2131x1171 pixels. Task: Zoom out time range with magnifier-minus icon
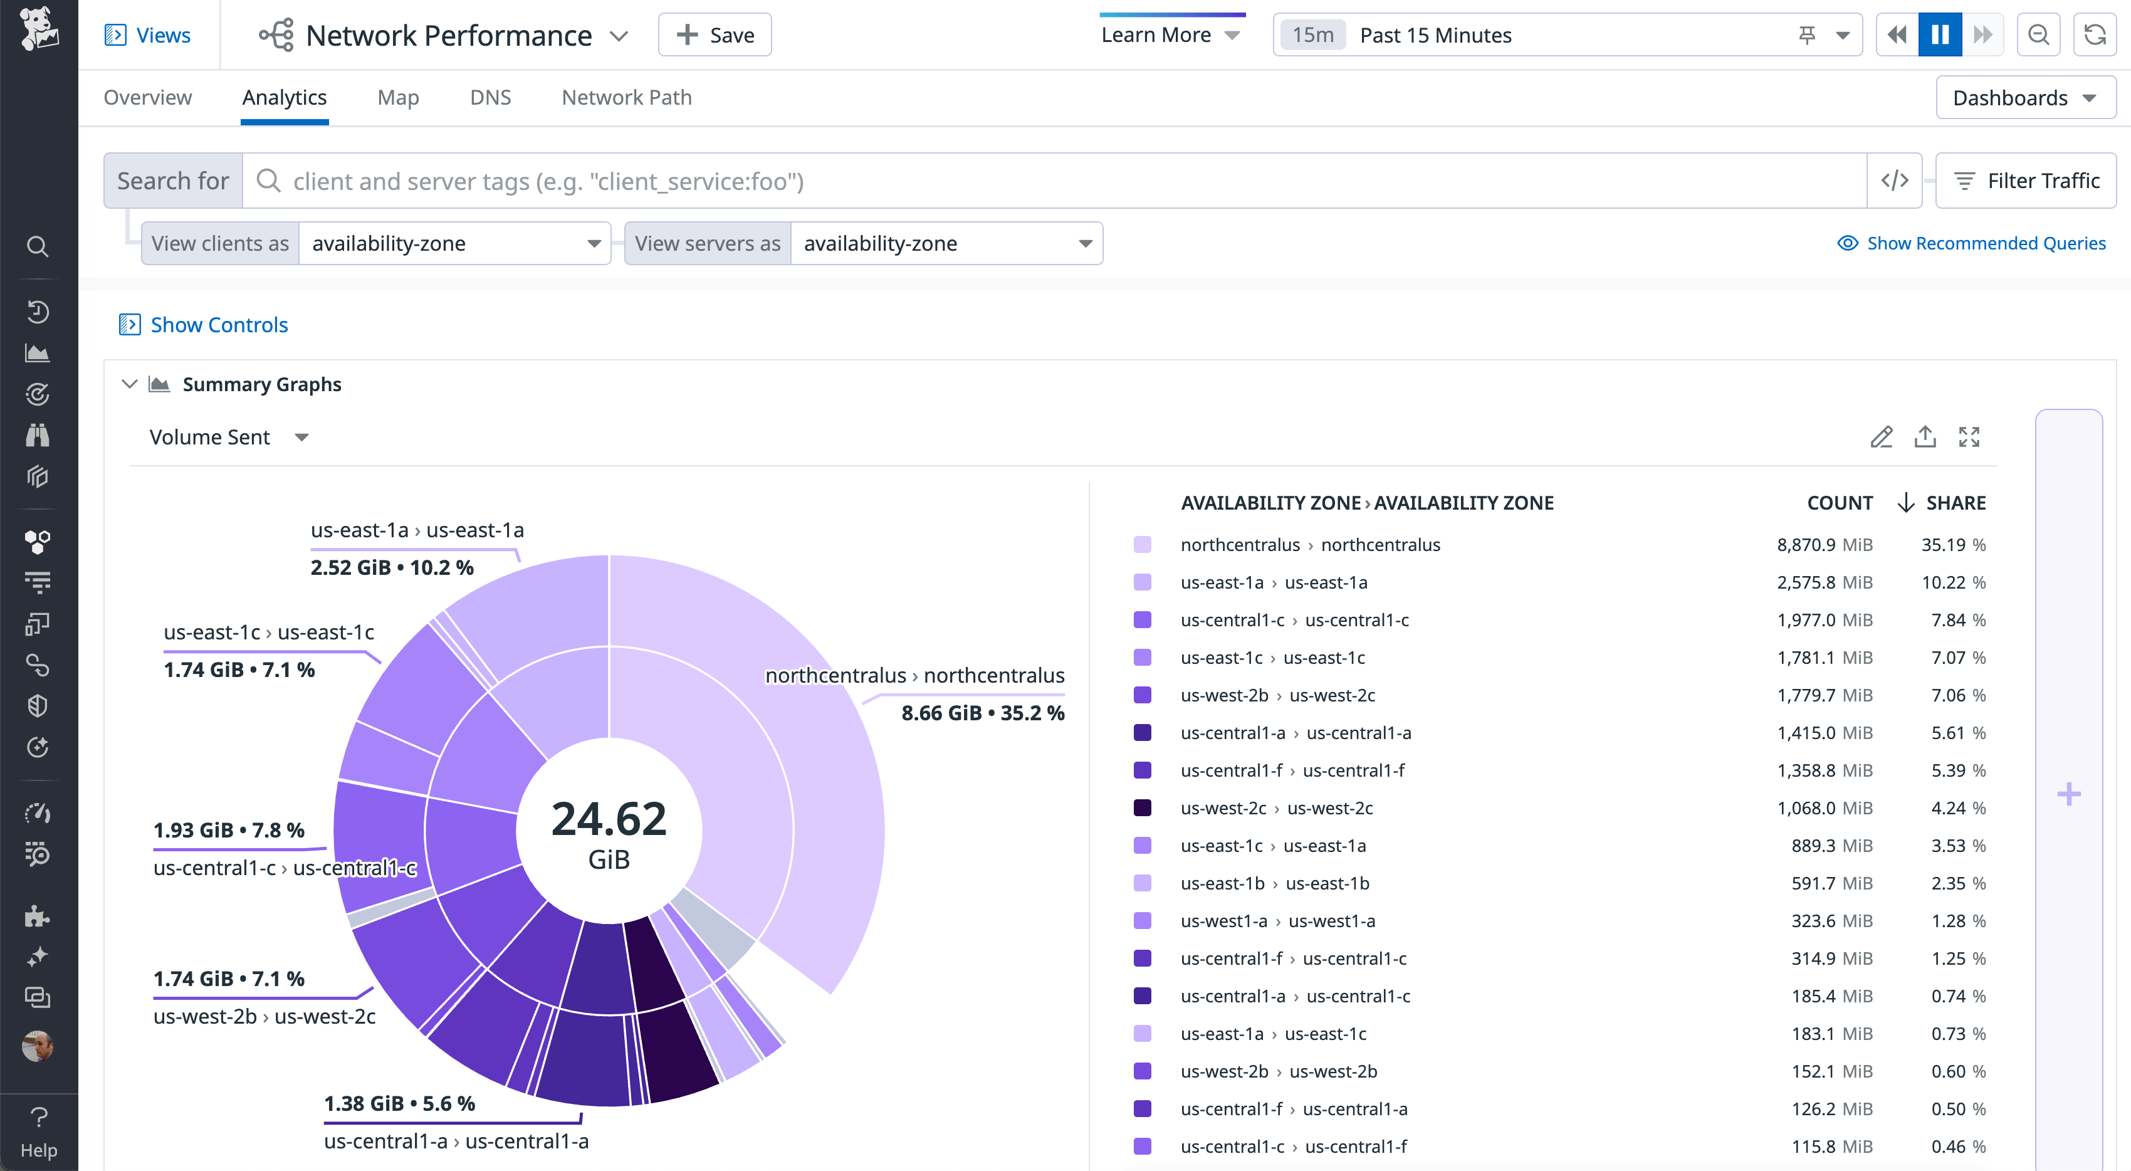pyautogui.click(x=2038, y=34)
